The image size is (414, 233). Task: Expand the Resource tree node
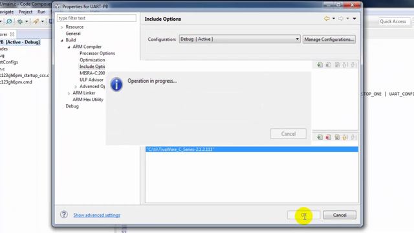click(x=62, y=27)
